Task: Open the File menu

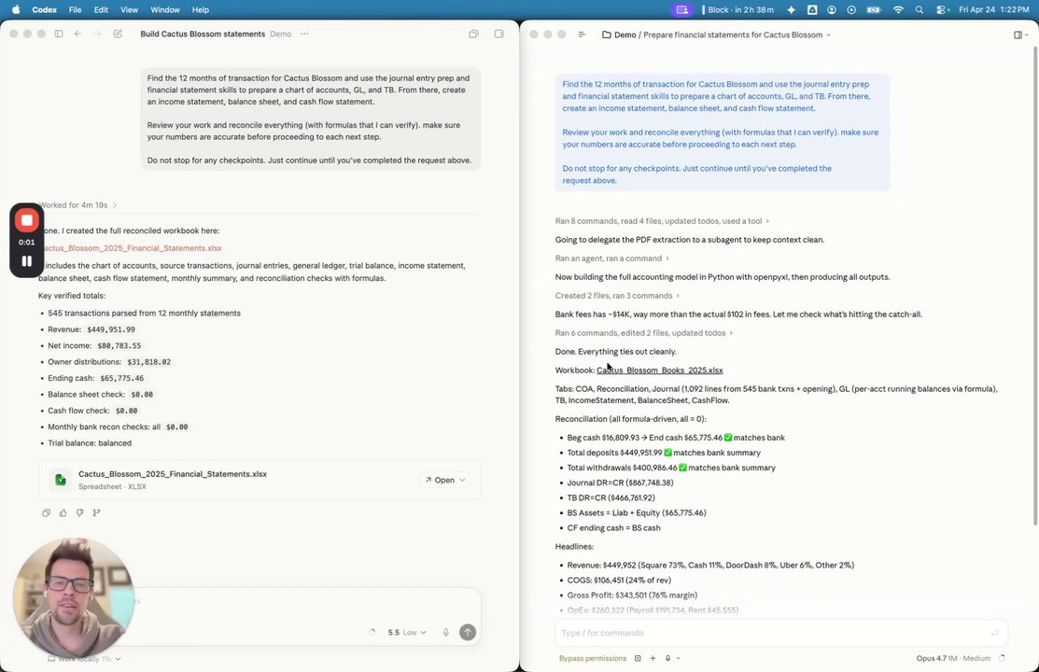Action: [75, 10]
